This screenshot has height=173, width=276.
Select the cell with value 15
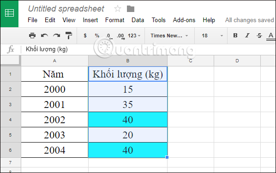[x=128, y=89]
